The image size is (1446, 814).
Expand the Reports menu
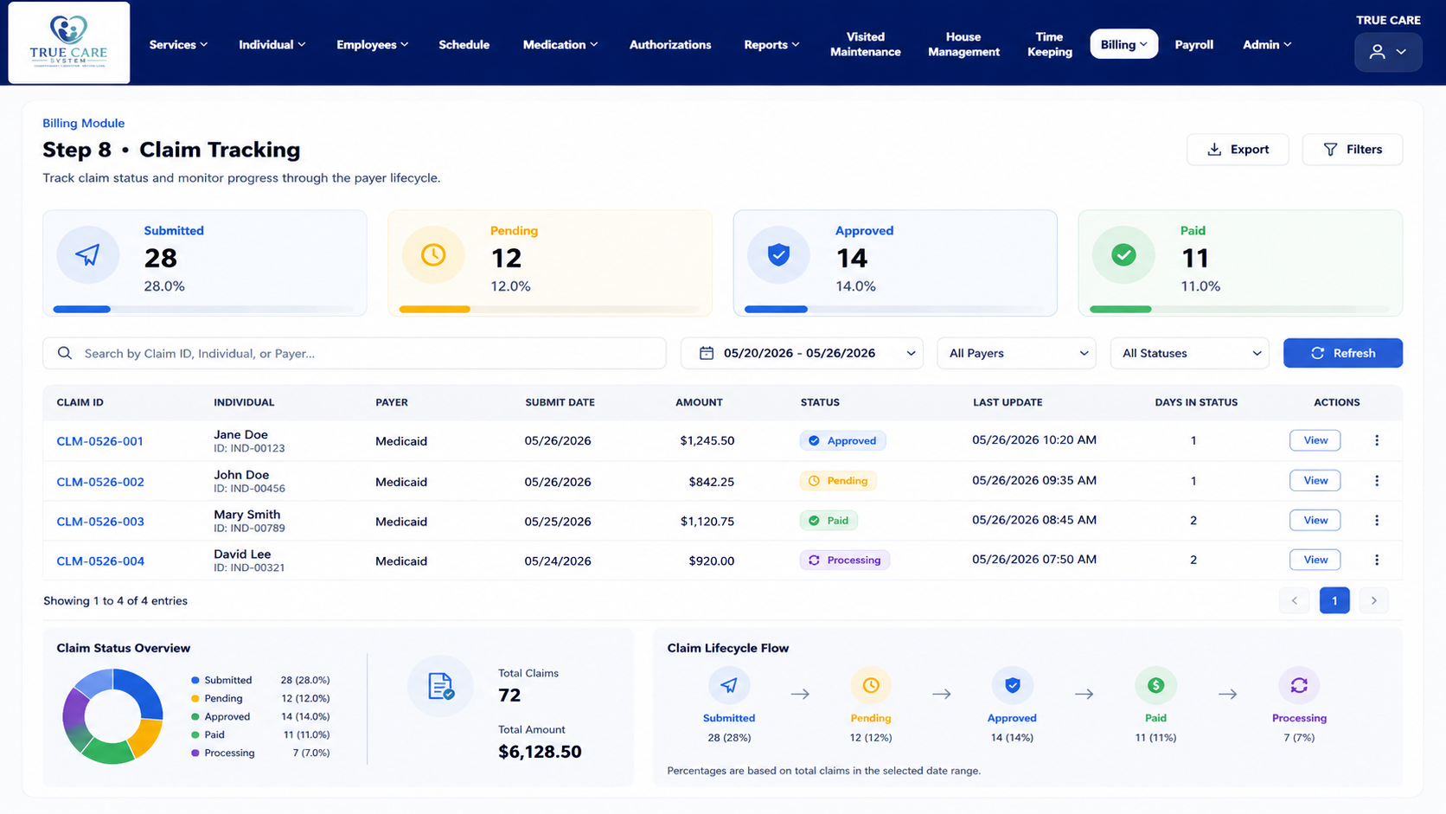click(771, 44)
